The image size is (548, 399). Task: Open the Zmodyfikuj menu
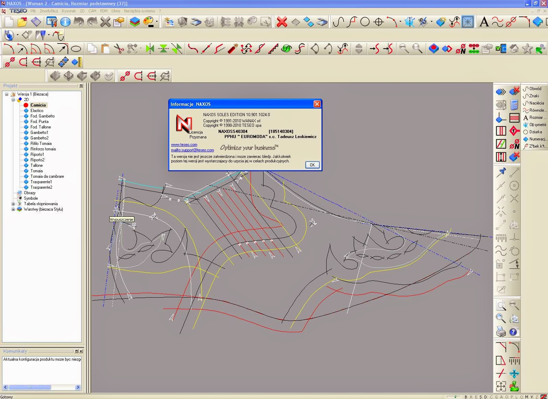click(x=49, y=11)
